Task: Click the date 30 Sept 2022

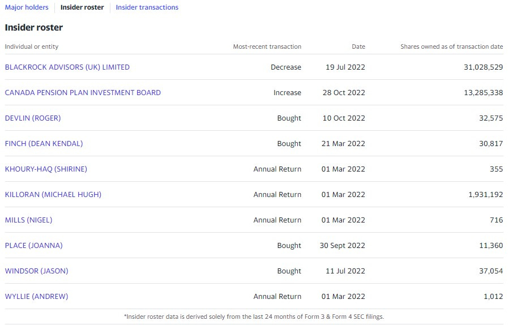Action: (342, 246)
